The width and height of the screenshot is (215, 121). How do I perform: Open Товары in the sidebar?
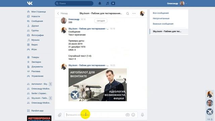tap(35, 57)
